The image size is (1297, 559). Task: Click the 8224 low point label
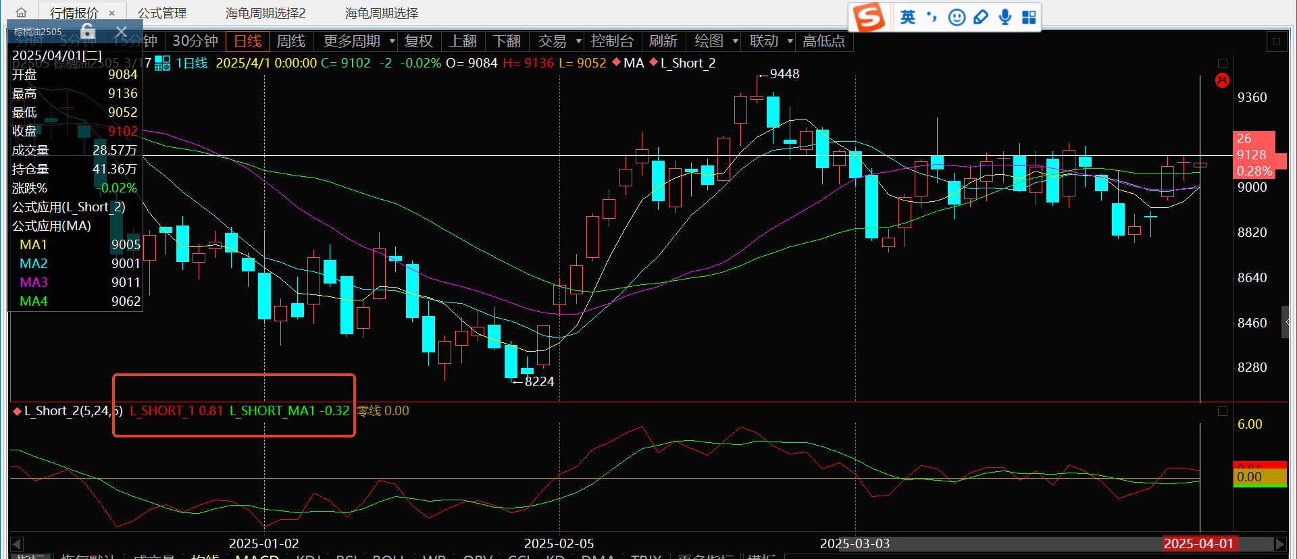coord(539,381)
